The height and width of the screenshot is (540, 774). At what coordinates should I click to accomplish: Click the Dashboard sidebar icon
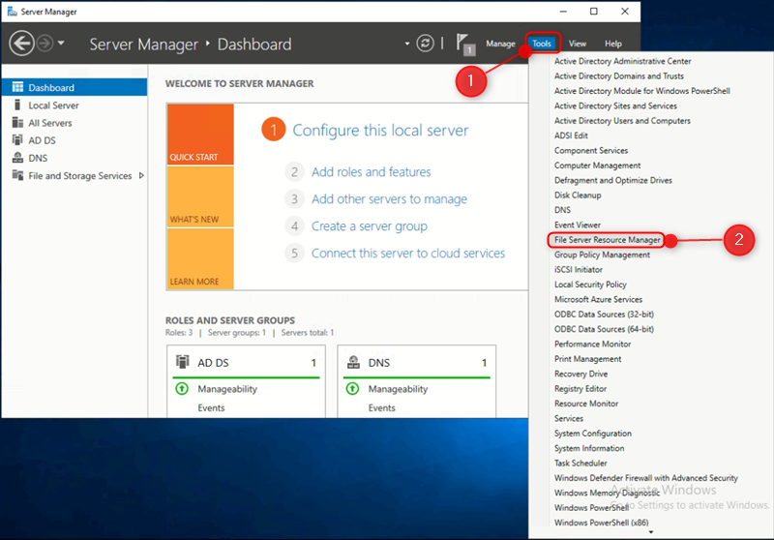click(17, 87)
